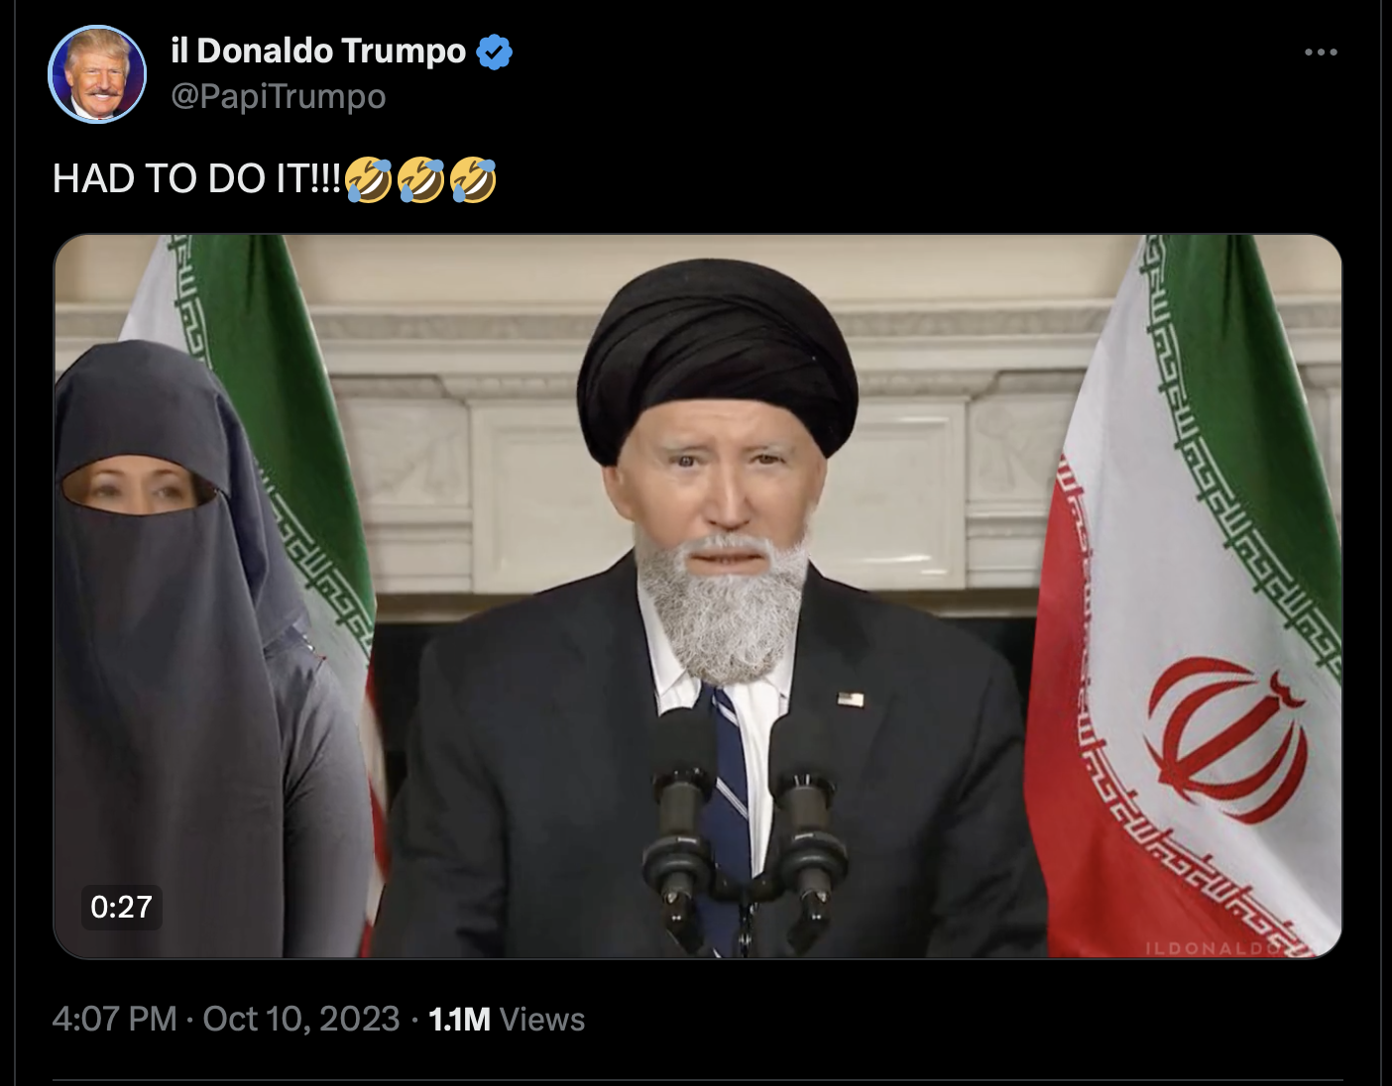Click the middle rolling-laughing emoji

[420, 179]
